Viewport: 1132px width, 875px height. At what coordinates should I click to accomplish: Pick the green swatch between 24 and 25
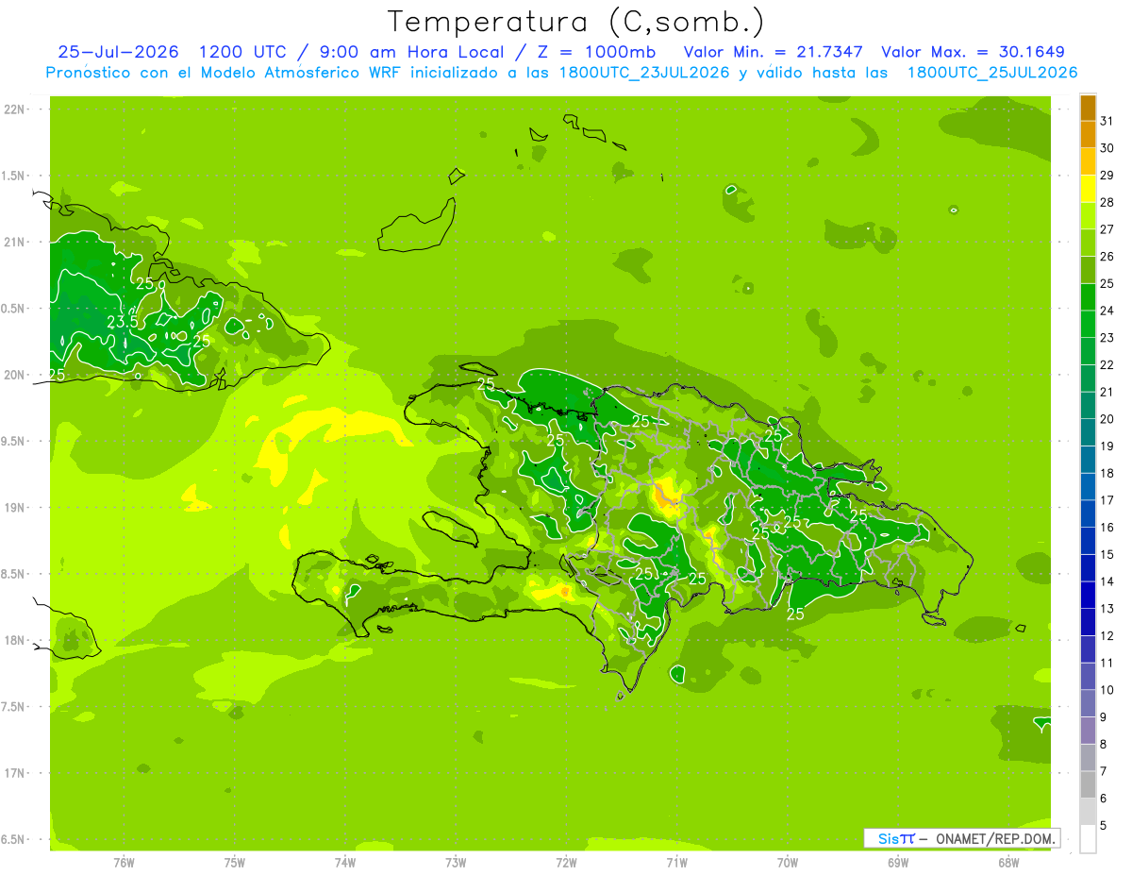tap(1088, 296)
